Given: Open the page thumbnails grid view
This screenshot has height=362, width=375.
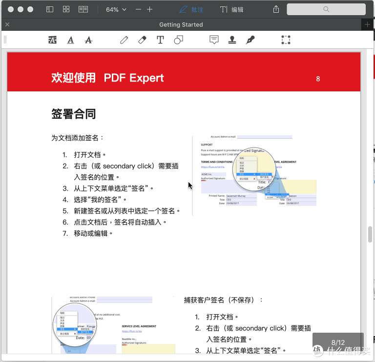Looking at the screenshot, I should [66, 9].
